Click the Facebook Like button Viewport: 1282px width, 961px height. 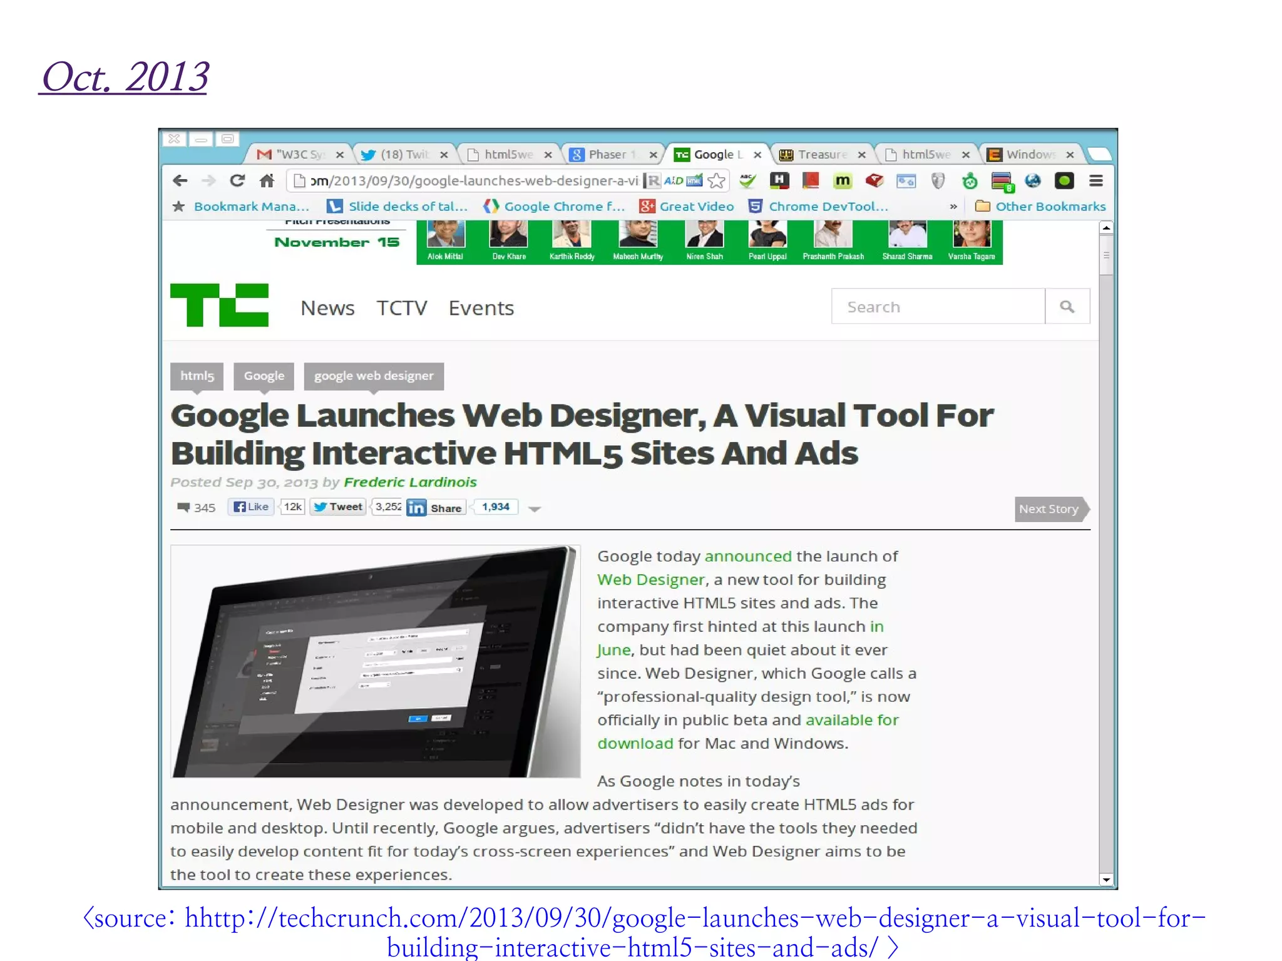251,507
